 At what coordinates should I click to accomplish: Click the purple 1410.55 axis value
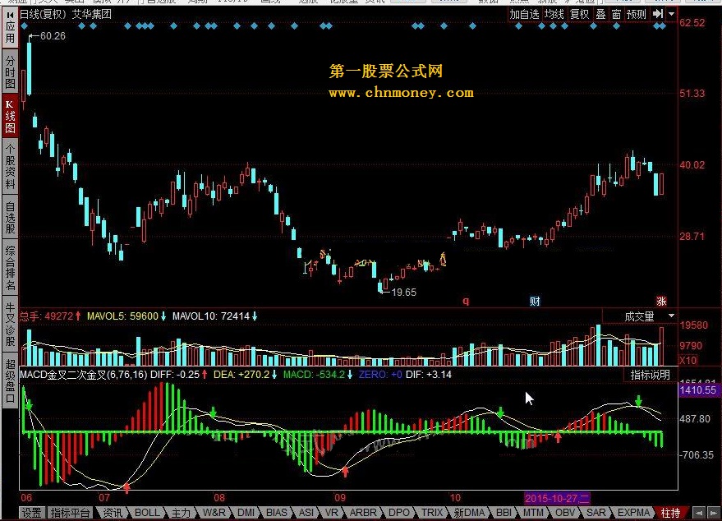(698, 390)
